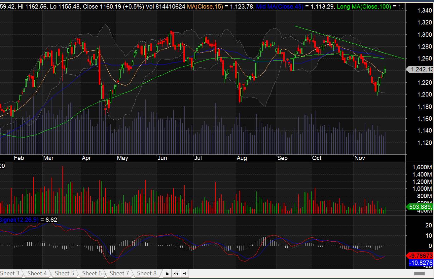434x279 pixels.
Task: Click the 1,280 price axis label
Action: [x=424, y=47]
